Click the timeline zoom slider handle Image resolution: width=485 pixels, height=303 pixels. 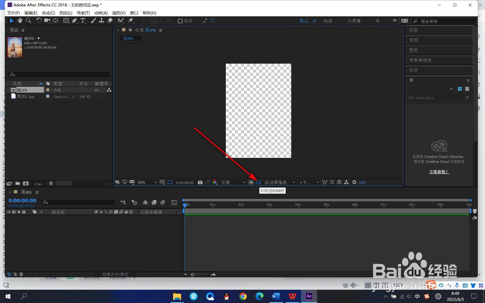point(192,275)
